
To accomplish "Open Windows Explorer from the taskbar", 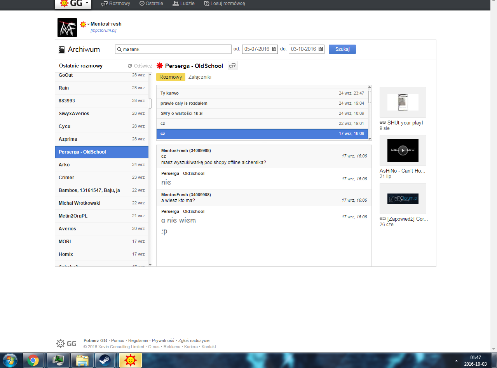I will 82,361.
